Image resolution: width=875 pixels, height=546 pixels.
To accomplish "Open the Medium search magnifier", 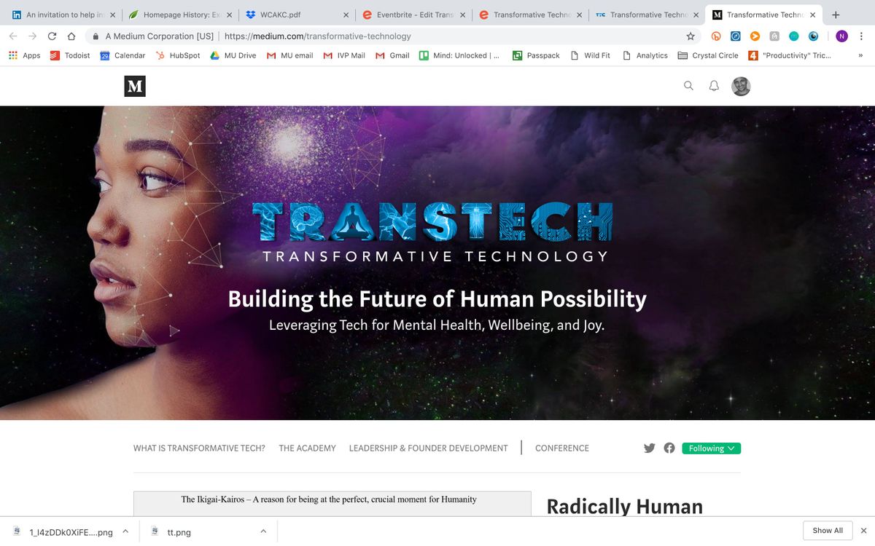I will (688, 86).
